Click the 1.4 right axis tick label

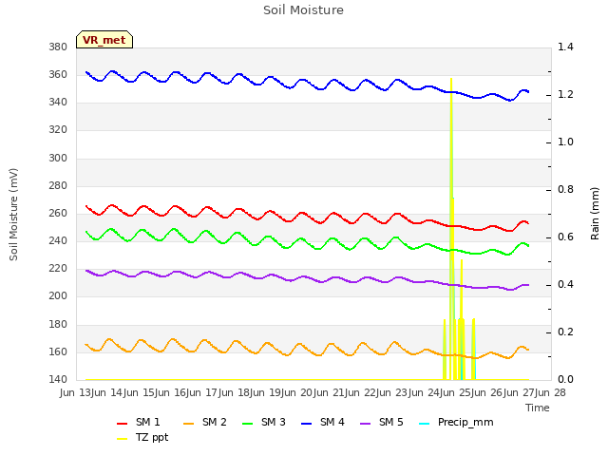565,47
